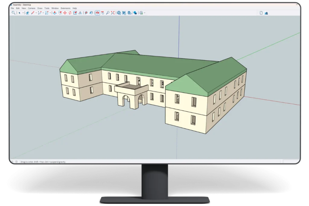The image size is (309, 206).
Task: Open the File menu
Action: coord(12,8)
